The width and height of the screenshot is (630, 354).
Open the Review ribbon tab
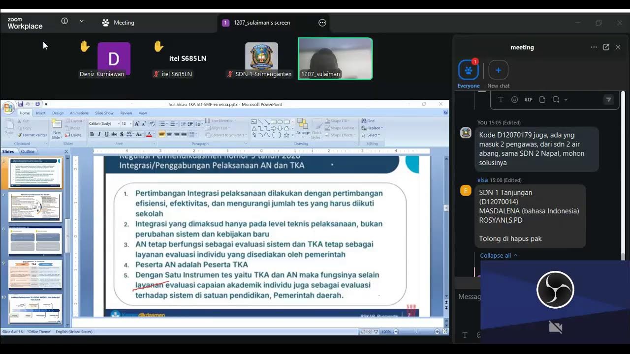point(126,113)
